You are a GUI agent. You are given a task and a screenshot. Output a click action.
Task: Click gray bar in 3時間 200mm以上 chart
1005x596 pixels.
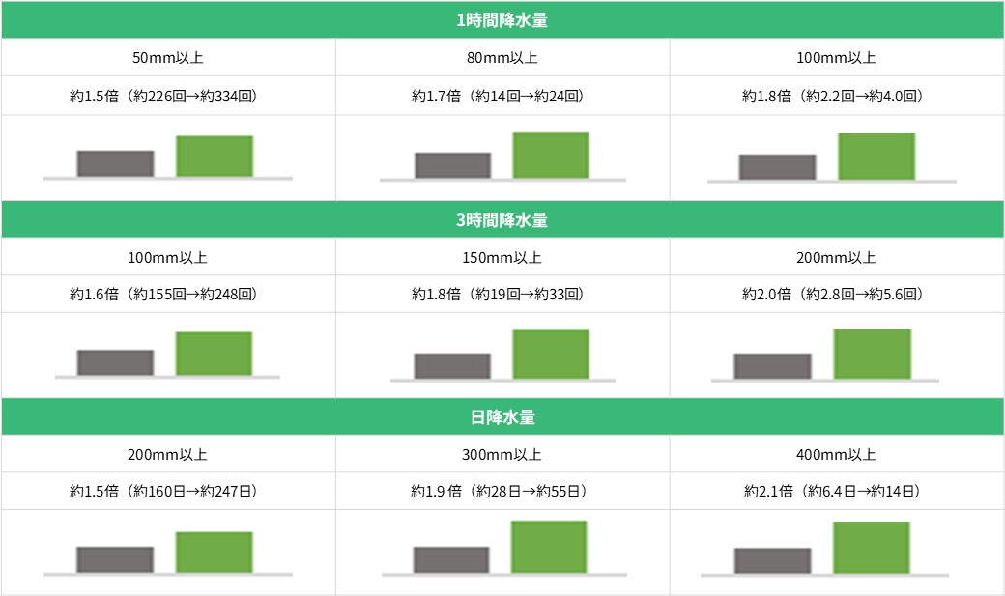point(772,366)
